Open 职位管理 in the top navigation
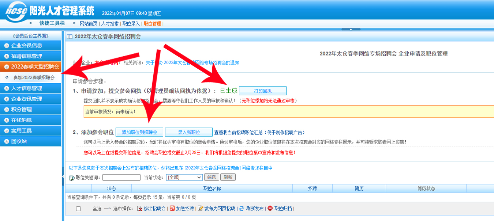This screenshot has height=221, width=494. (152, 23)
